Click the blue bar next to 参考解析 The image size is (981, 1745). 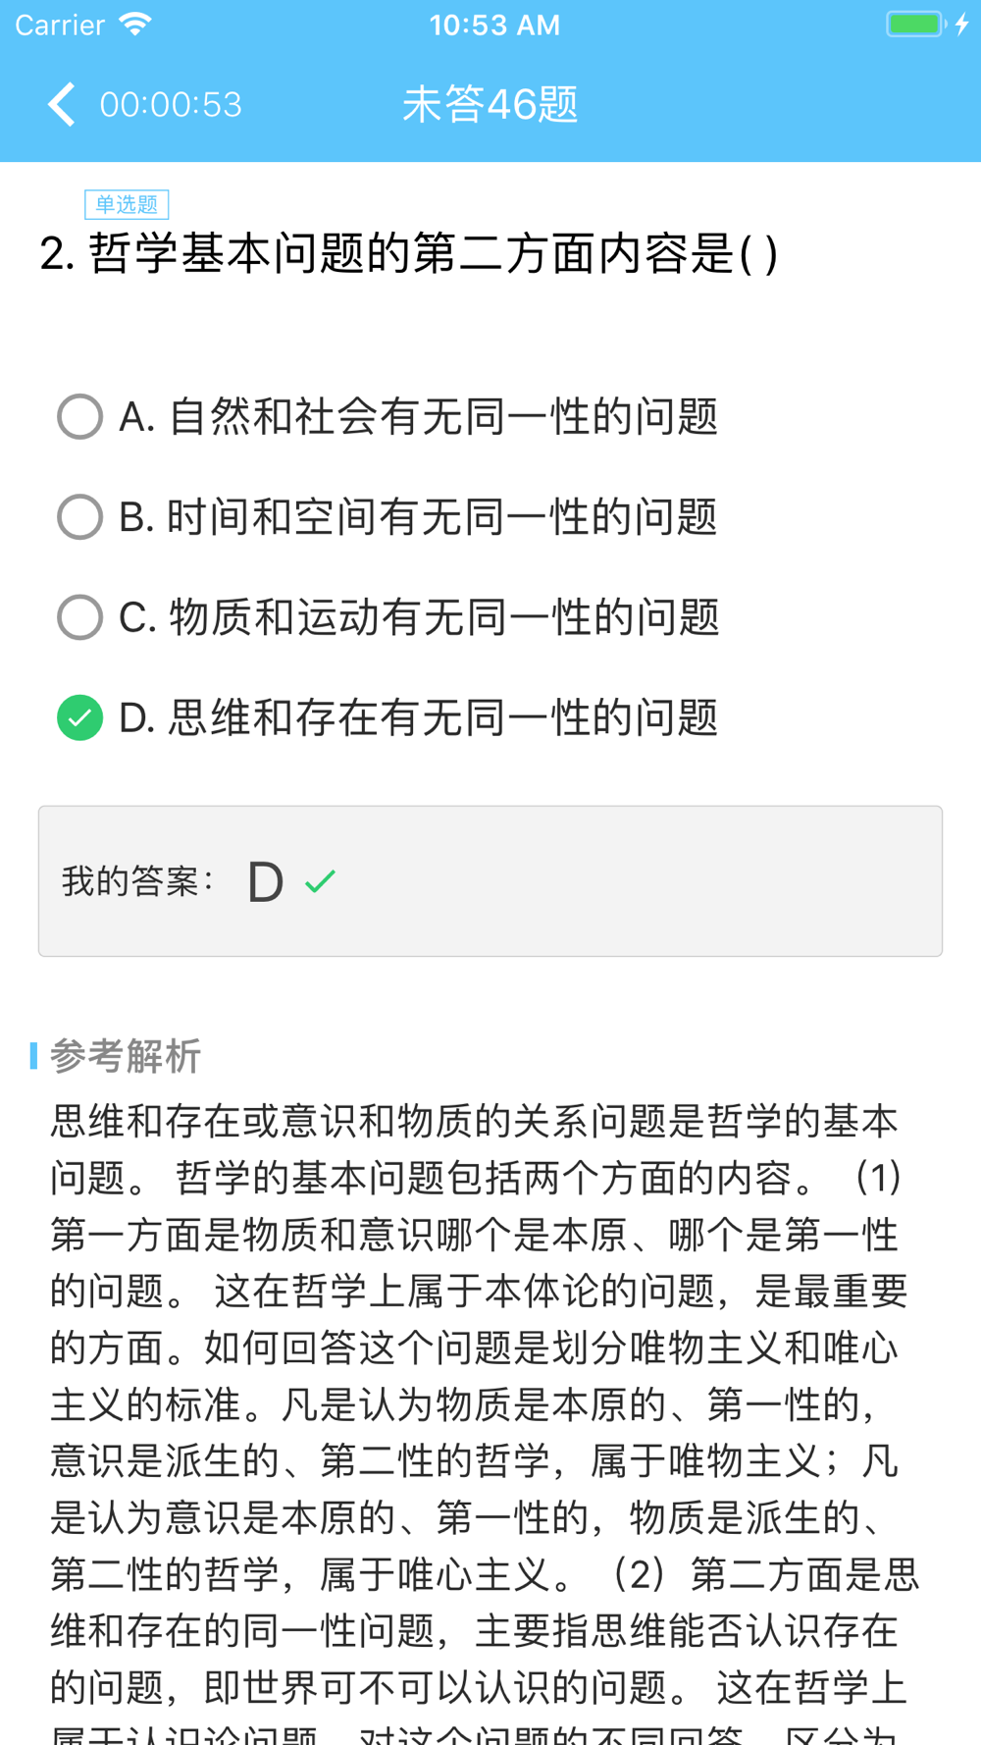pyautogui.click(x=34, y=1056)
